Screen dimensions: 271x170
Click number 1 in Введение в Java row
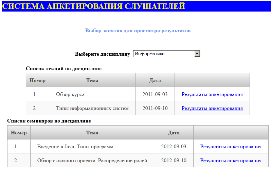pos(16,147)
